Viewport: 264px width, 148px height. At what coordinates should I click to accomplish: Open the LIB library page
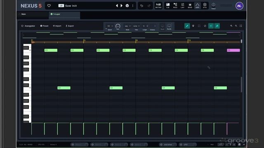click(168, 5)
